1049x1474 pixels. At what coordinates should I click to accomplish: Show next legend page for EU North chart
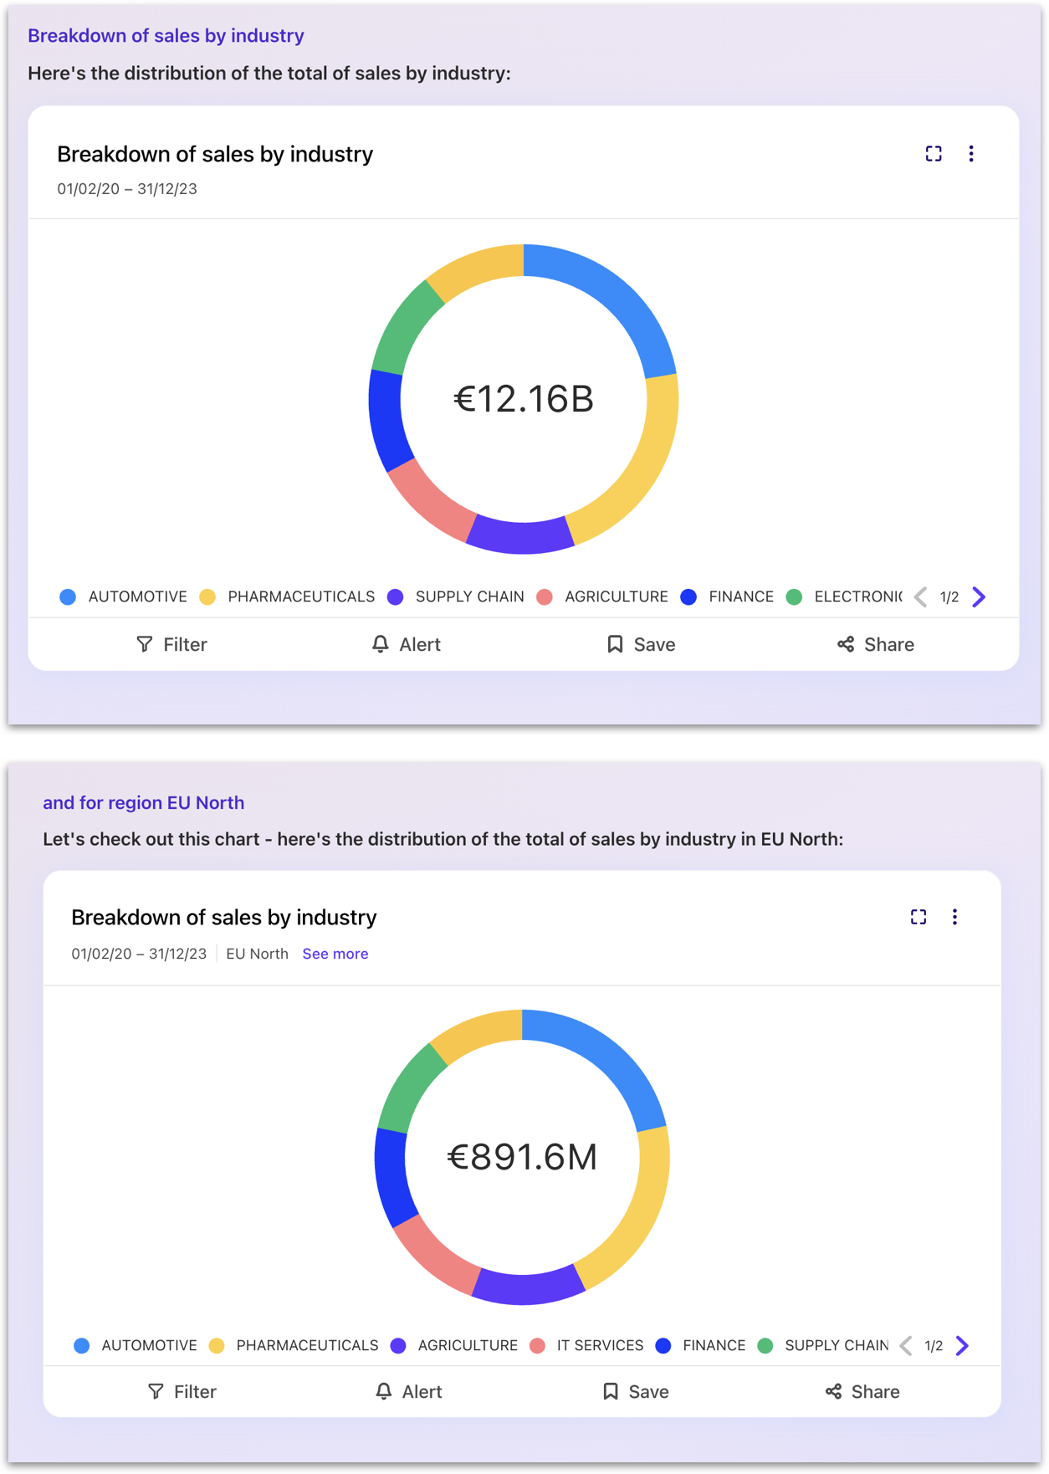(962, 1345)
